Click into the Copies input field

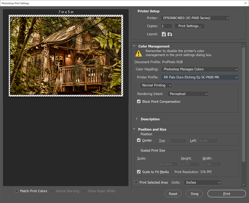click(x=166, y=26)
